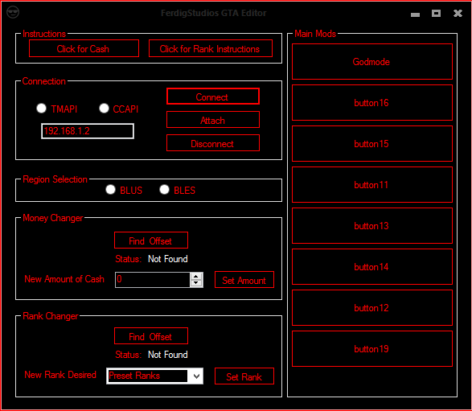The width and height of the screenshot is (472, 411).
Task: Click the IP address field 192.168.1.2
Action: point(88,131)
